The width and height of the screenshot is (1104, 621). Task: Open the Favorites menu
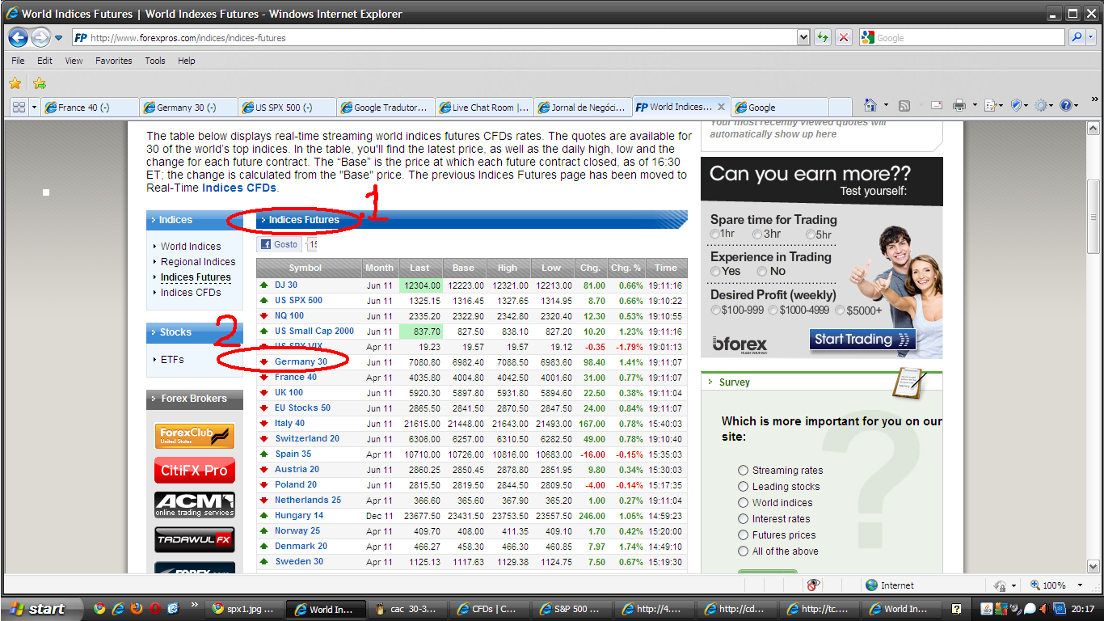[x=114, y=61]
